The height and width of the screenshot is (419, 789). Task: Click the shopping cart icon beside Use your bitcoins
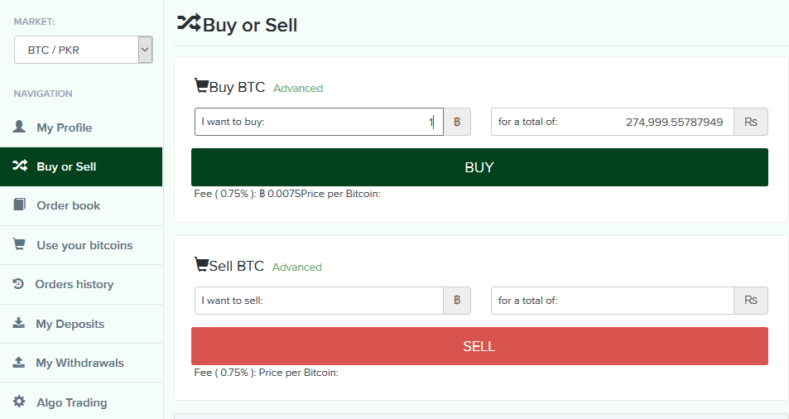pos(19,244)
